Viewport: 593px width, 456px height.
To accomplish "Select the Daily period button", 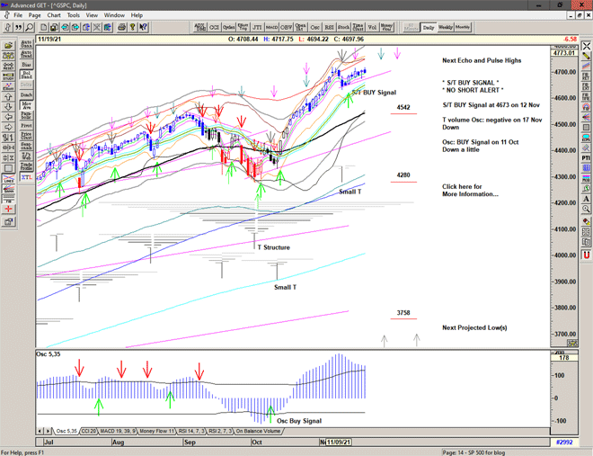I will click(429, 27).
